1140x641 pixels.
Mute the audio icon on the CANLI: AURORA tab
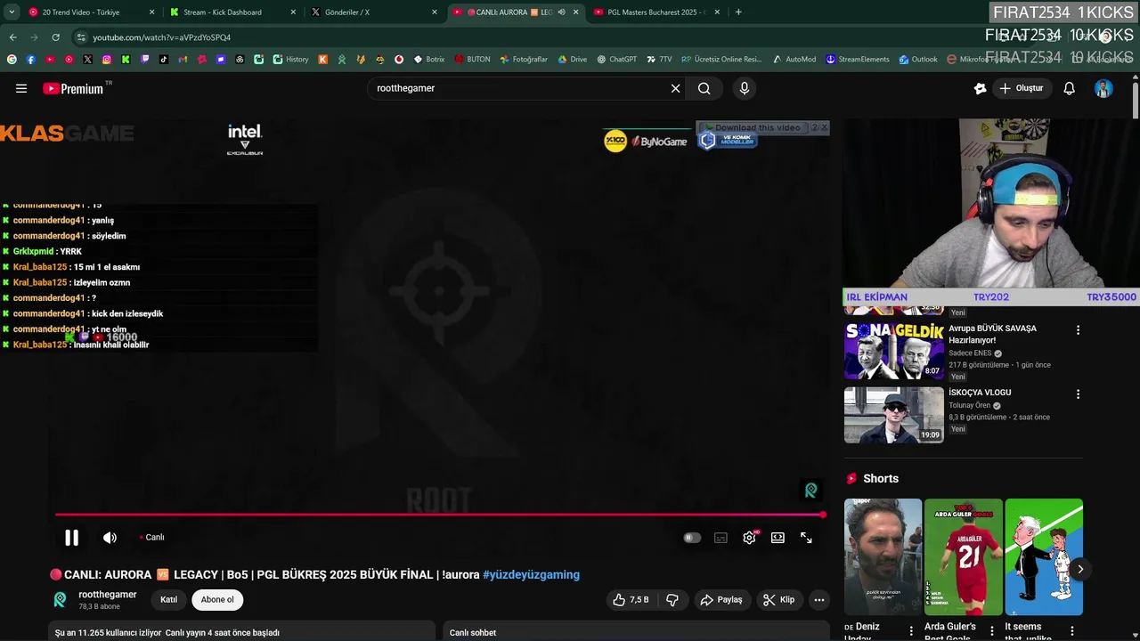point(561,12)
